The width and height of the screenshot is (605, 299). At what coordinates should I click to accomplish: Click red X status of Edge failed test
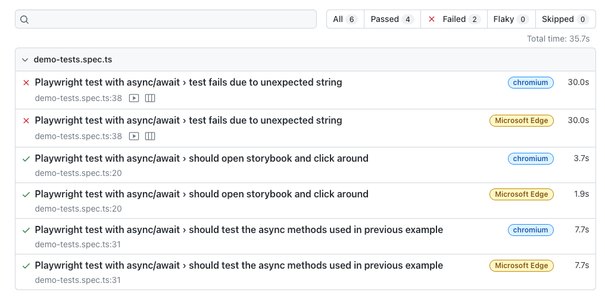coord(26,121)
